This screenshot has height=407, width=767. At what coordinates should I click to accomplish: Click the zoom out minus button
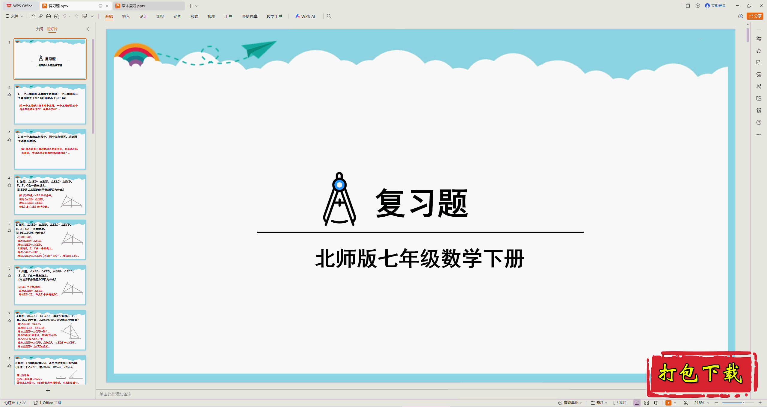[716, 403]
